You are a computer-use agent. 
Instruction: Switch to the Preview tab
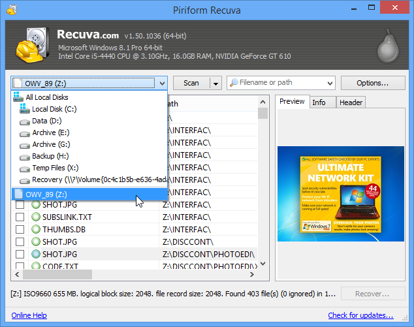coord(292,102)
